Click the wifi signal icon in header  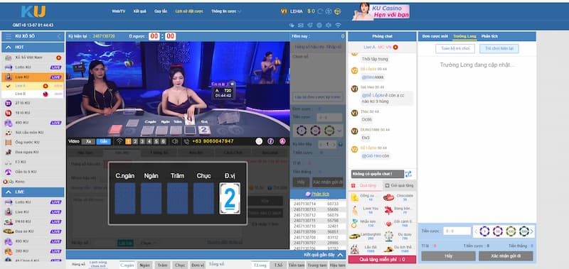[338, 26]
